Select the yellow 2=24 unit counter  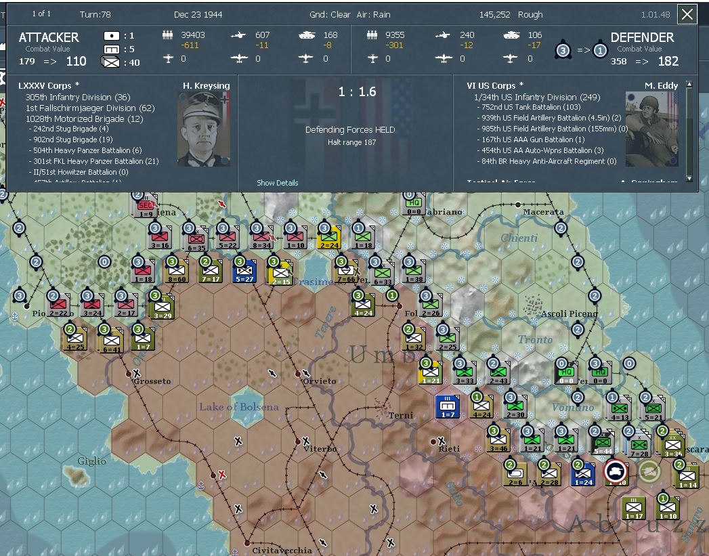(x=328, y=238)
